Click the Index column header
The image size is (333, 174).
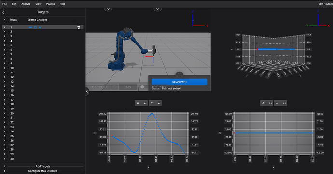[x=14, y=20]
